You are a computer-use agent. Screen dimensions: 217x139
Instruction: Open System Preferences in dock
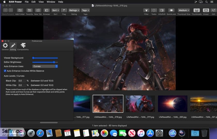point(159,133)
